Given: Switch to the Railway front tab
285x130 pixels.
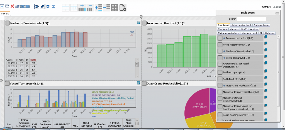Looking at the screenshot, I should pyautogui.click(x=261, y=25).
